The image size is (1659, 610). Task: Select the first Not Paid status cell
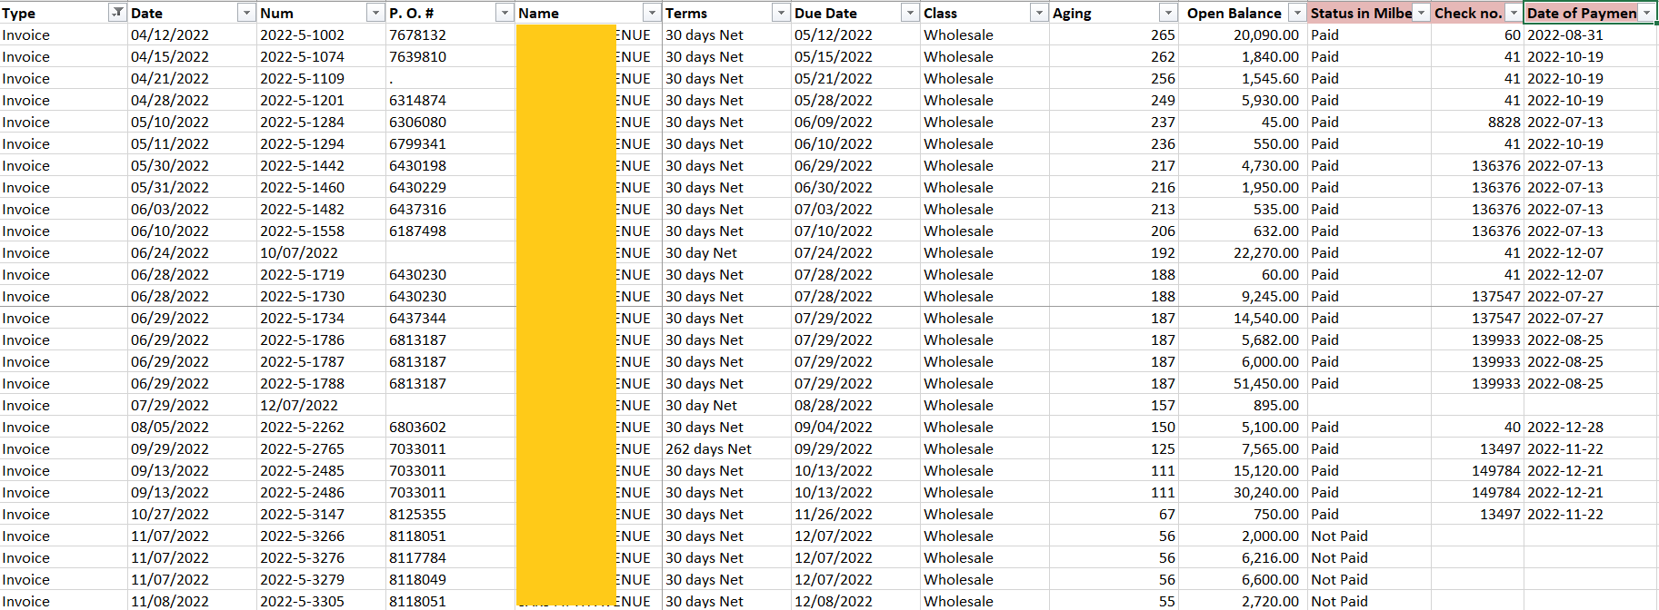click(x=1339, y=536)
